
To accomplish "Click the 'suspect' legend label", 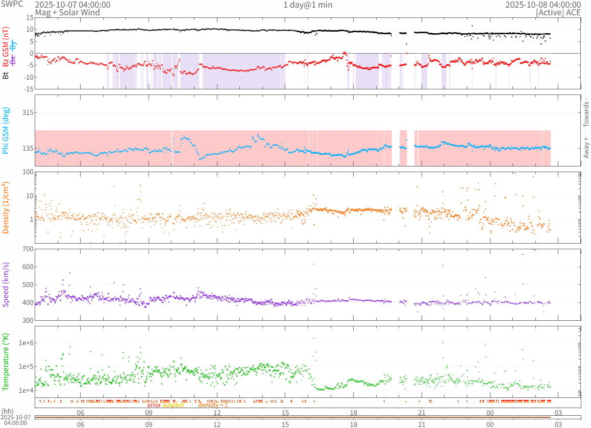I will pyautogui.click(x=173, y=405).
